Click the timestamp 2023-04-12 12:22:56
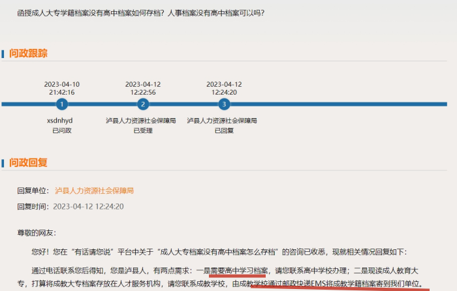457x291 pixels. pyautogui.click(x=143, y=88)
